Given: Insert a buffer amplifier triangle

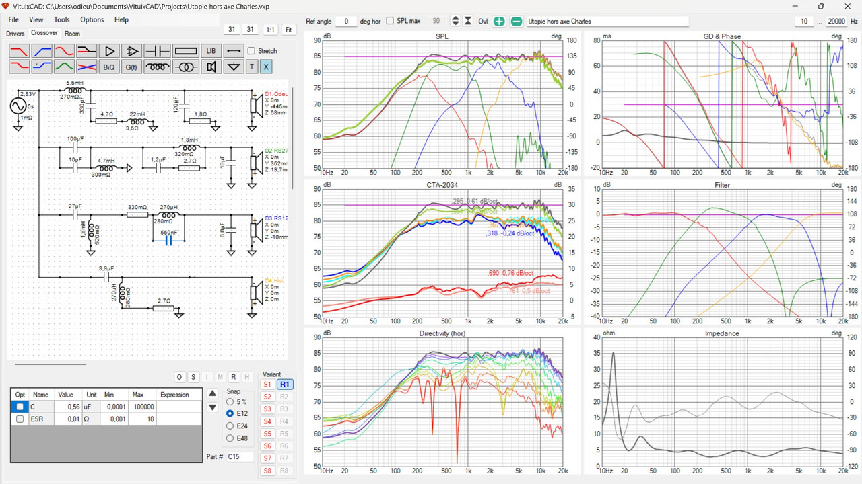Looking at the screenshot, I should pyautogui.click(x=109, y=50).
